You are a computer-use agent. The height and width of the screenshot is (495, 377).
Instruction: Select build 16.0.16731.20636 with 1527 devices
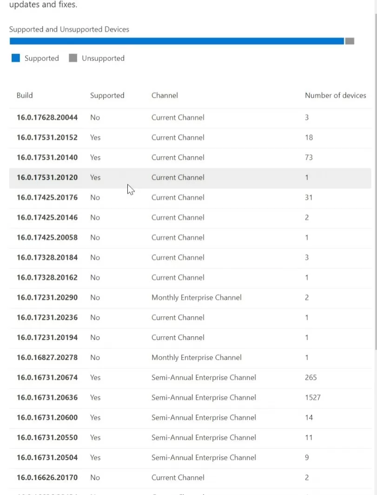46,397
